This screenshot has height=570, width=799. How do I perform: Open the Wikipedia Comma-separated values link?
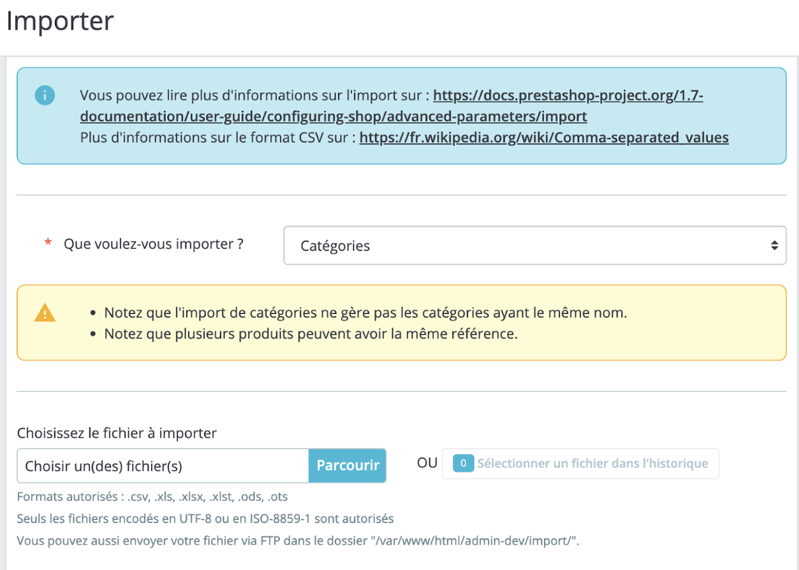click(x=544, y=138)
